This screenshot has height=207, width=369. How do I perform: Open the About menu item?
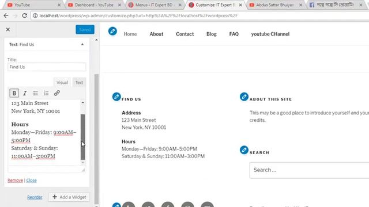pos(156,34)
